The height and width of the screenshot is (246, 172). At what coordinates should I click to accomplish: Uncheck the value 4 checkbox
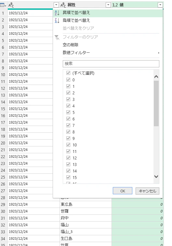68,106
